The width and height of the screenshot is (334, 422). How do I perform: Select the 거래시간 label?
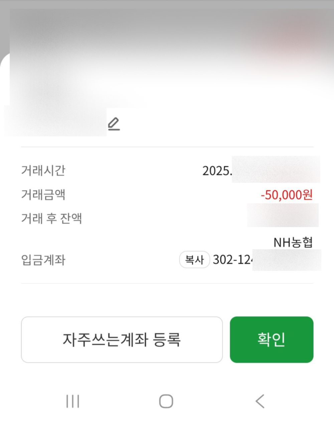[43, 170]
